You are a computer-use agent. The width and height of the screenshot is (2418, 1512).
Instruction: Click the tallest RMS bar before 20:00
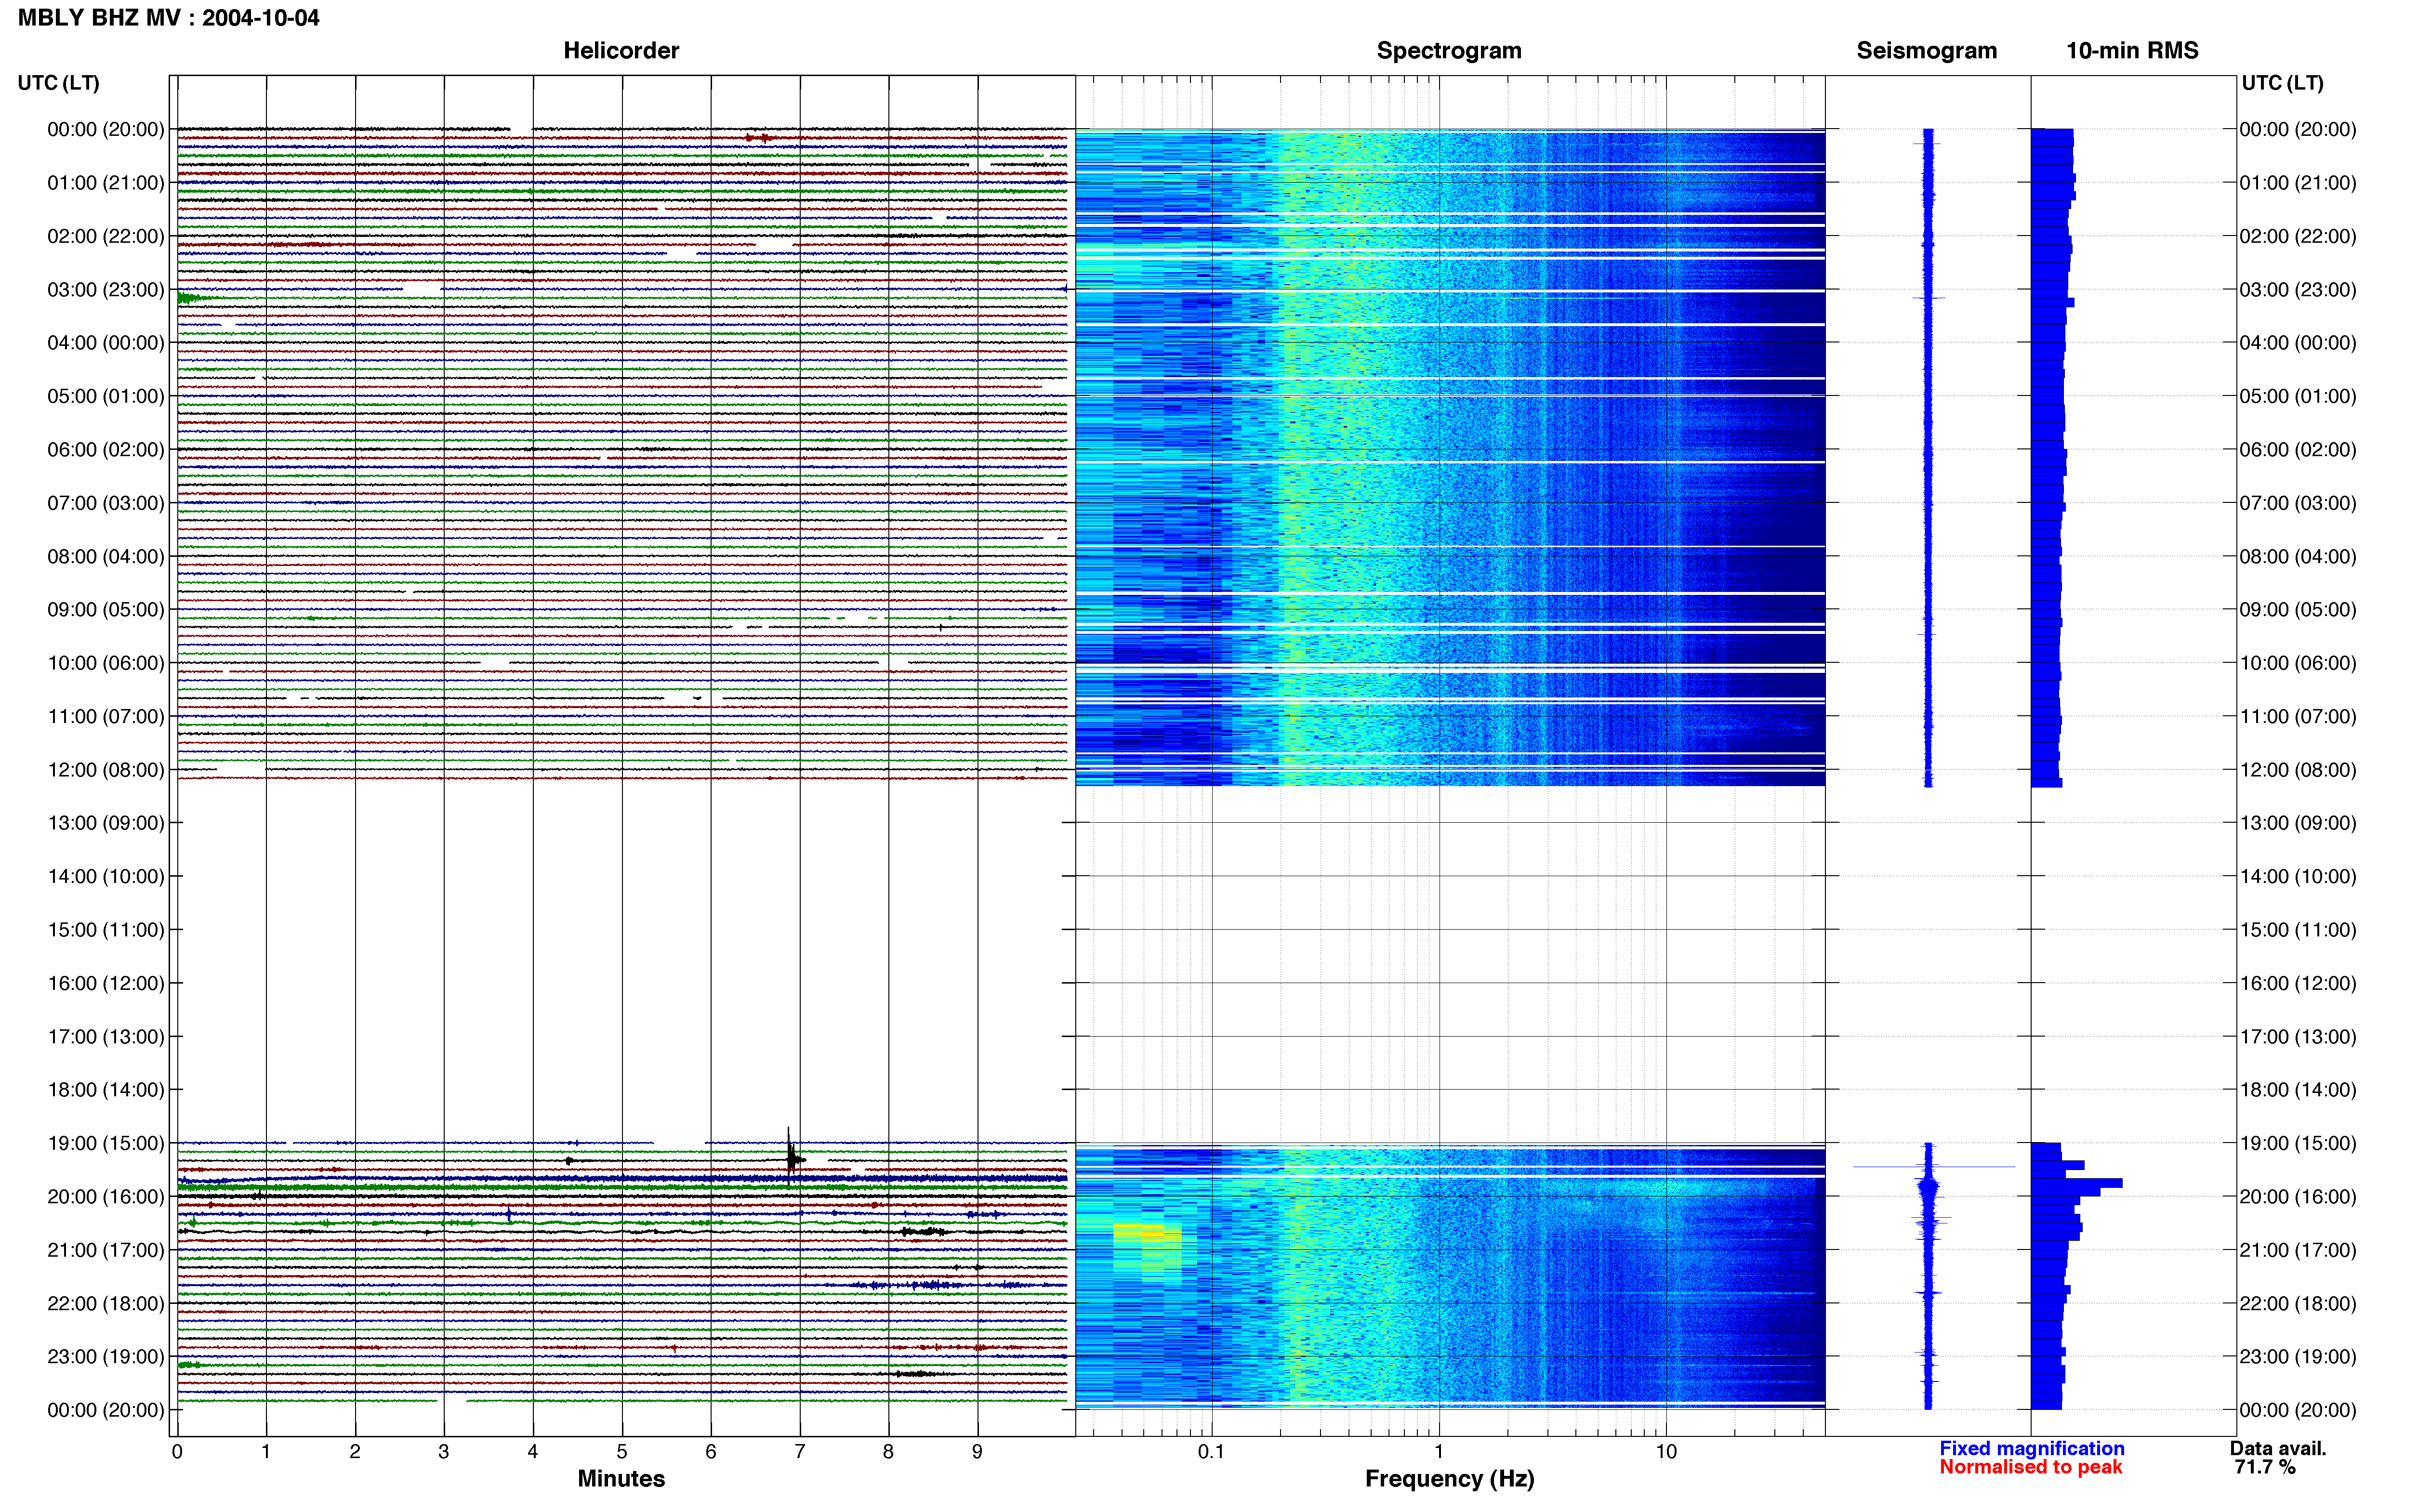(2076, 1183)
